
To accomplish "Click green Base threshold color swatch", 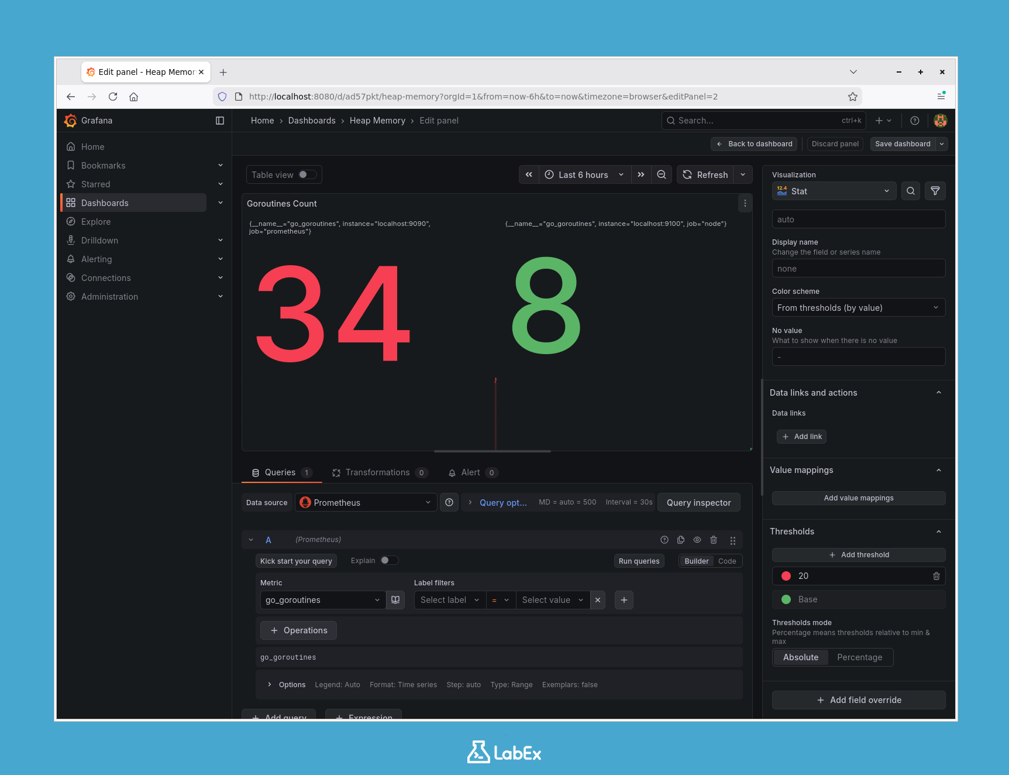I will (786, 599).
